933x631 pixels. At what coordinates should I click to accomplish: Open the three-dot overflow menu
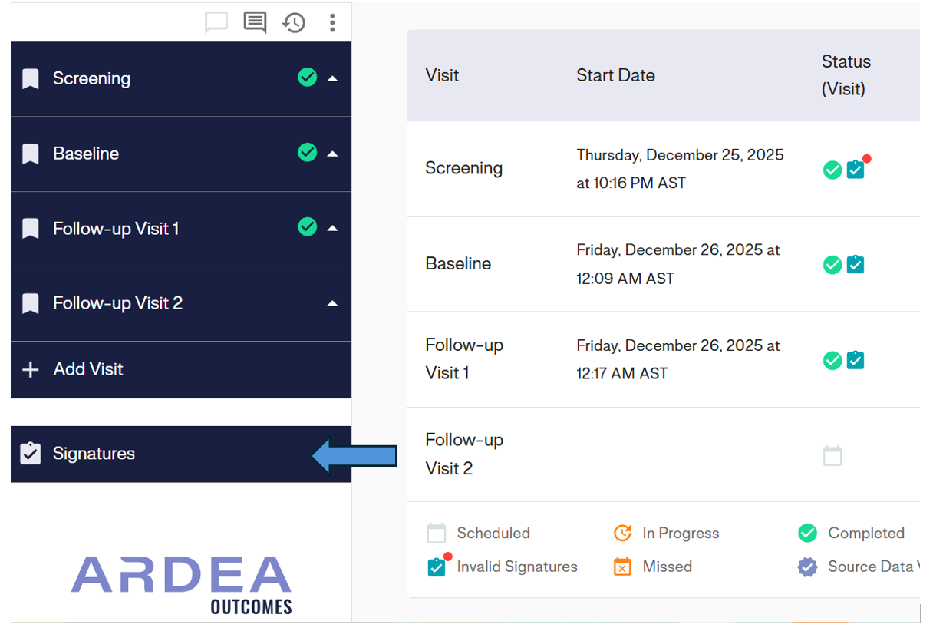click(332, 23)
